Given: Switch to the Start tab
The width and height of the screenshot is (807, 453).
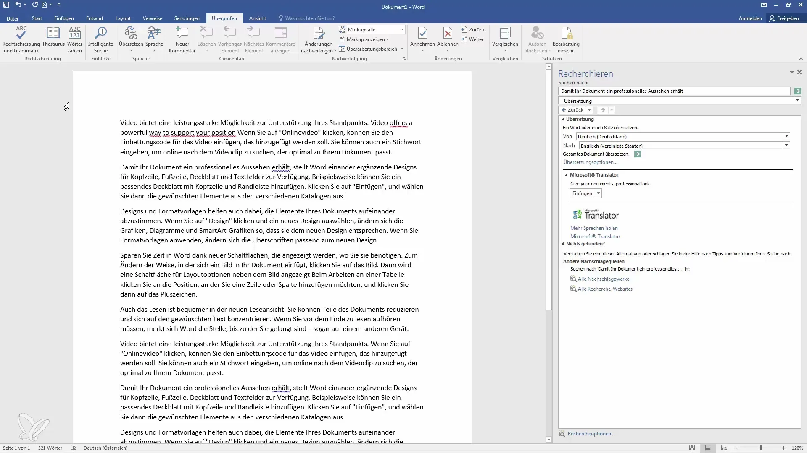Looking at the screenshot, I should [37, 18].
